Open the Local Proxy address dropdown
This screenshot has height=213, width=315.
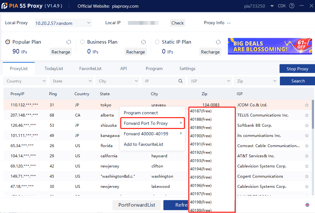(63, 23)
